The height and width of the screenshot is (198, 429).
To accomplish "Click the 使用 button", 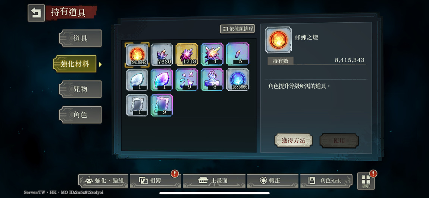I will pyautogui.click(x=339, y=141).
